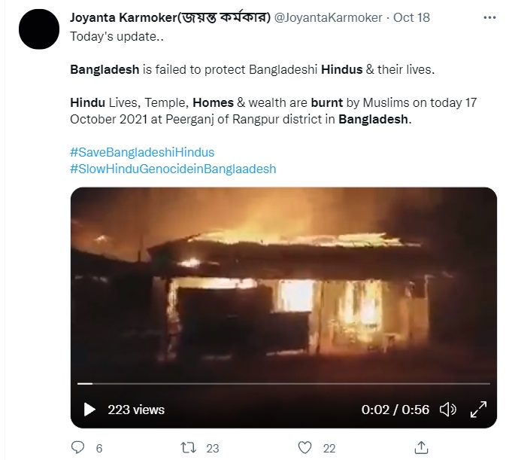The image size is (509, 460).
Task: Open the Oct 18 tweet timestamp
Action: pyautogui.click(x=411, y=17)
